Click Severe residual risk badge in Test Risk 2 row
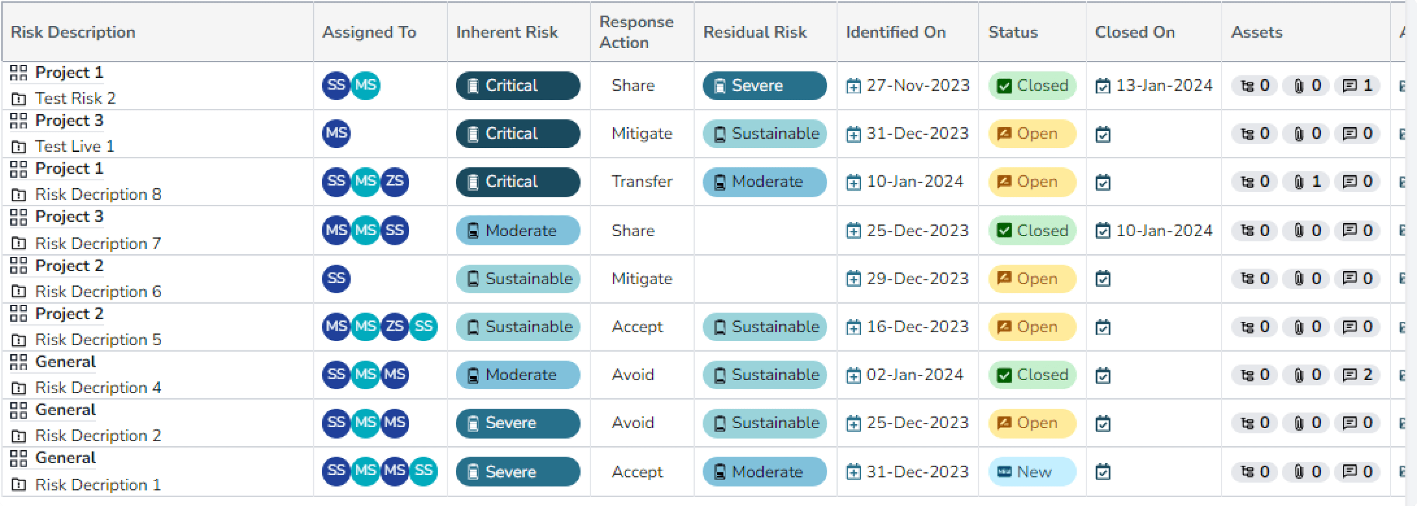Screen dimensions: 1417x506 [x=765, y=86]
